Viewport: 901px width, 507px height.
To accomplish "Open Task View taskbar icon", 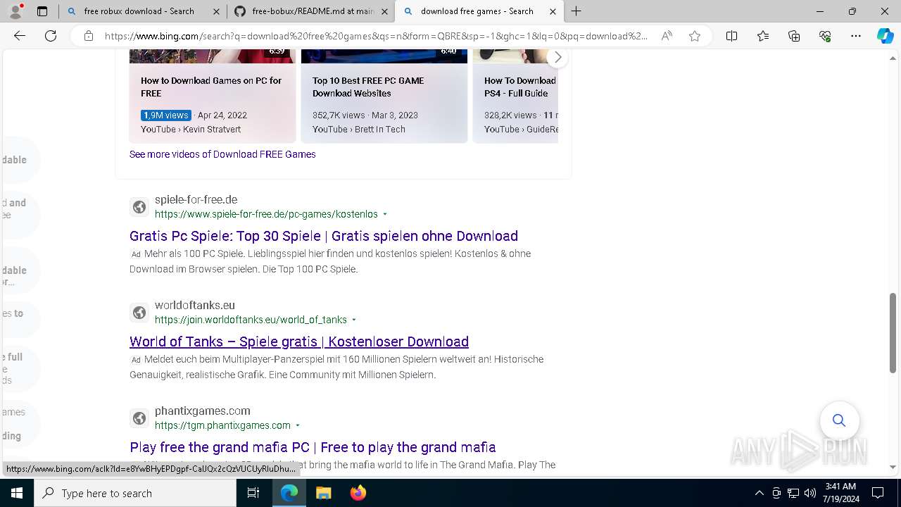I will pyautogui.click(x=253, y=493).
